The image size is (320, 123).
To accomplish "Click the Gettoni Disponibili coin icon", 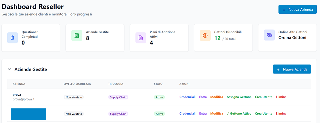I will point(205,36).
